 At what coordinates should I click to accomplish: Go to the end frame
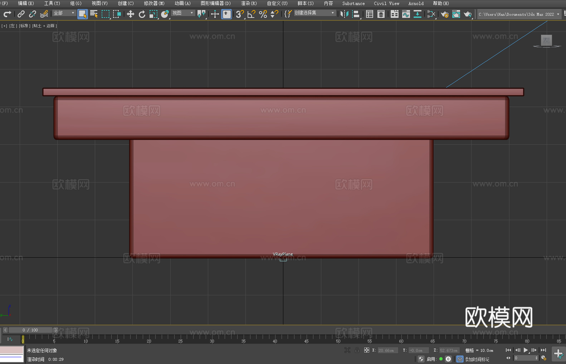click(x=543, y=350)
